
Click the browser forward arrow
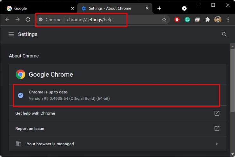pyautogui.click(x=17, y=19)
